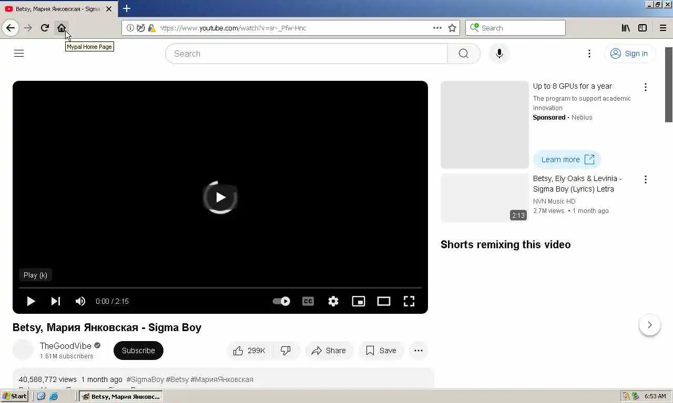Show the browser sidebars icon
This screenshot has height=403, width=673.
point(643,28)
